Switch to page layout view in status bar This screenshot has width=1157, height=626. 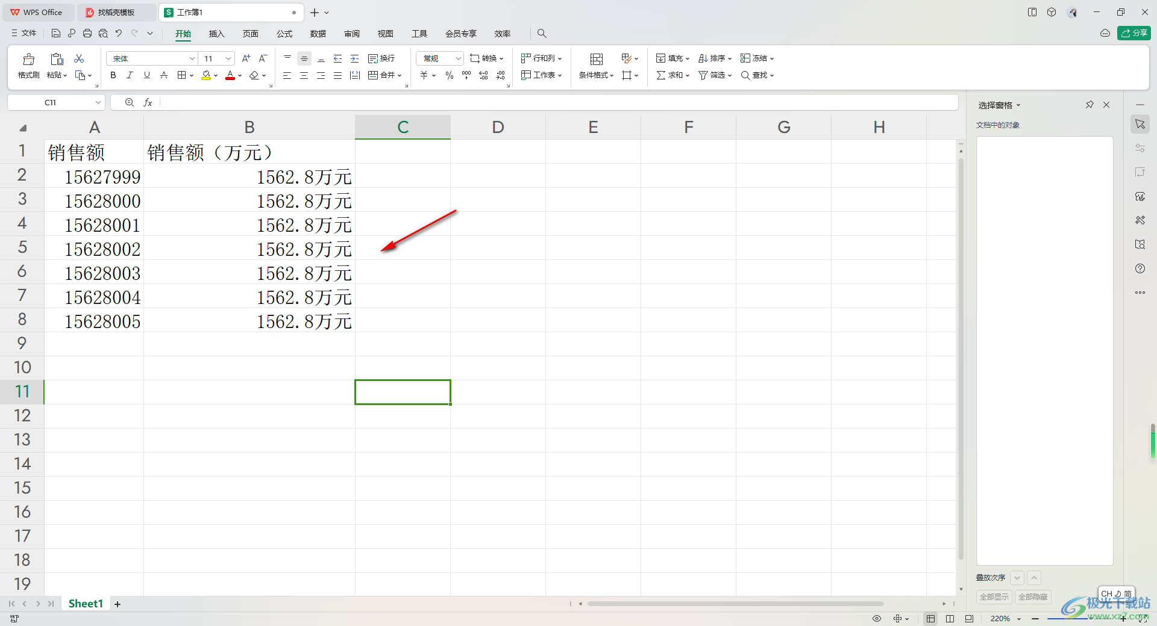(x=950, y=619)
